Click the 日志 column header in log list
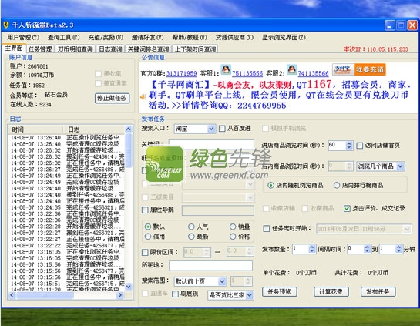 (94, 129)
